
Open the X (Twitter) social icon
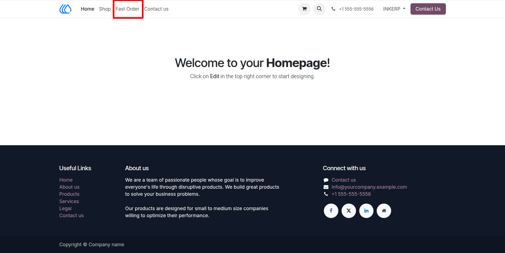pos(349,211)
